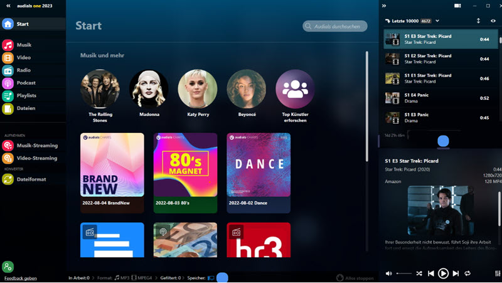Open the user account icon
Viewport: 502px width, 283px height.
coord(8,266)
